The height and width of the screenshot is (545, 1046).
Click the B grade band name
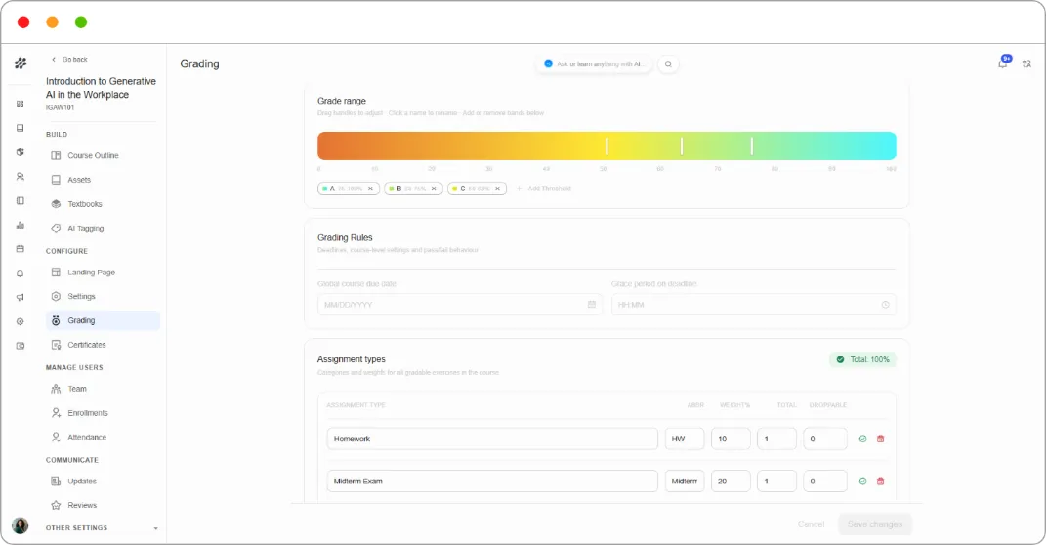click(x=398, y=189)
